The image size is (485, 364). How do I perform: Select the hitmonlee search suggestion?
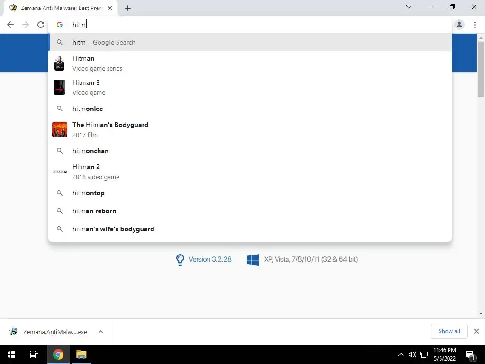click(x=250, y=109)
